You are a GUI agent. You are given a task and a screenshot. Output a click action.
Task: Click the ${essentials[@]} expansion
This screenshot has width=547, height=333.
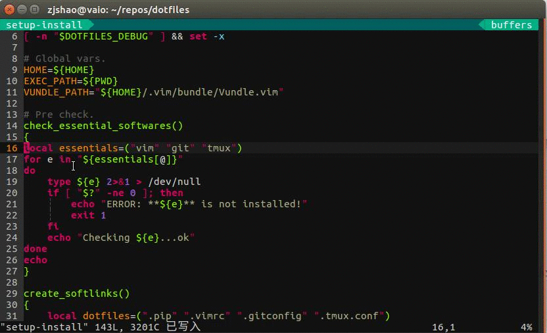click(x=130, y=159)
